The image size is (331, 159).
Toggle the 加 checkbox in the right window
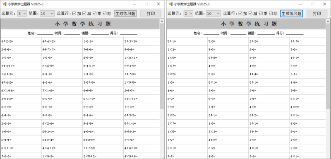[240, 14]
